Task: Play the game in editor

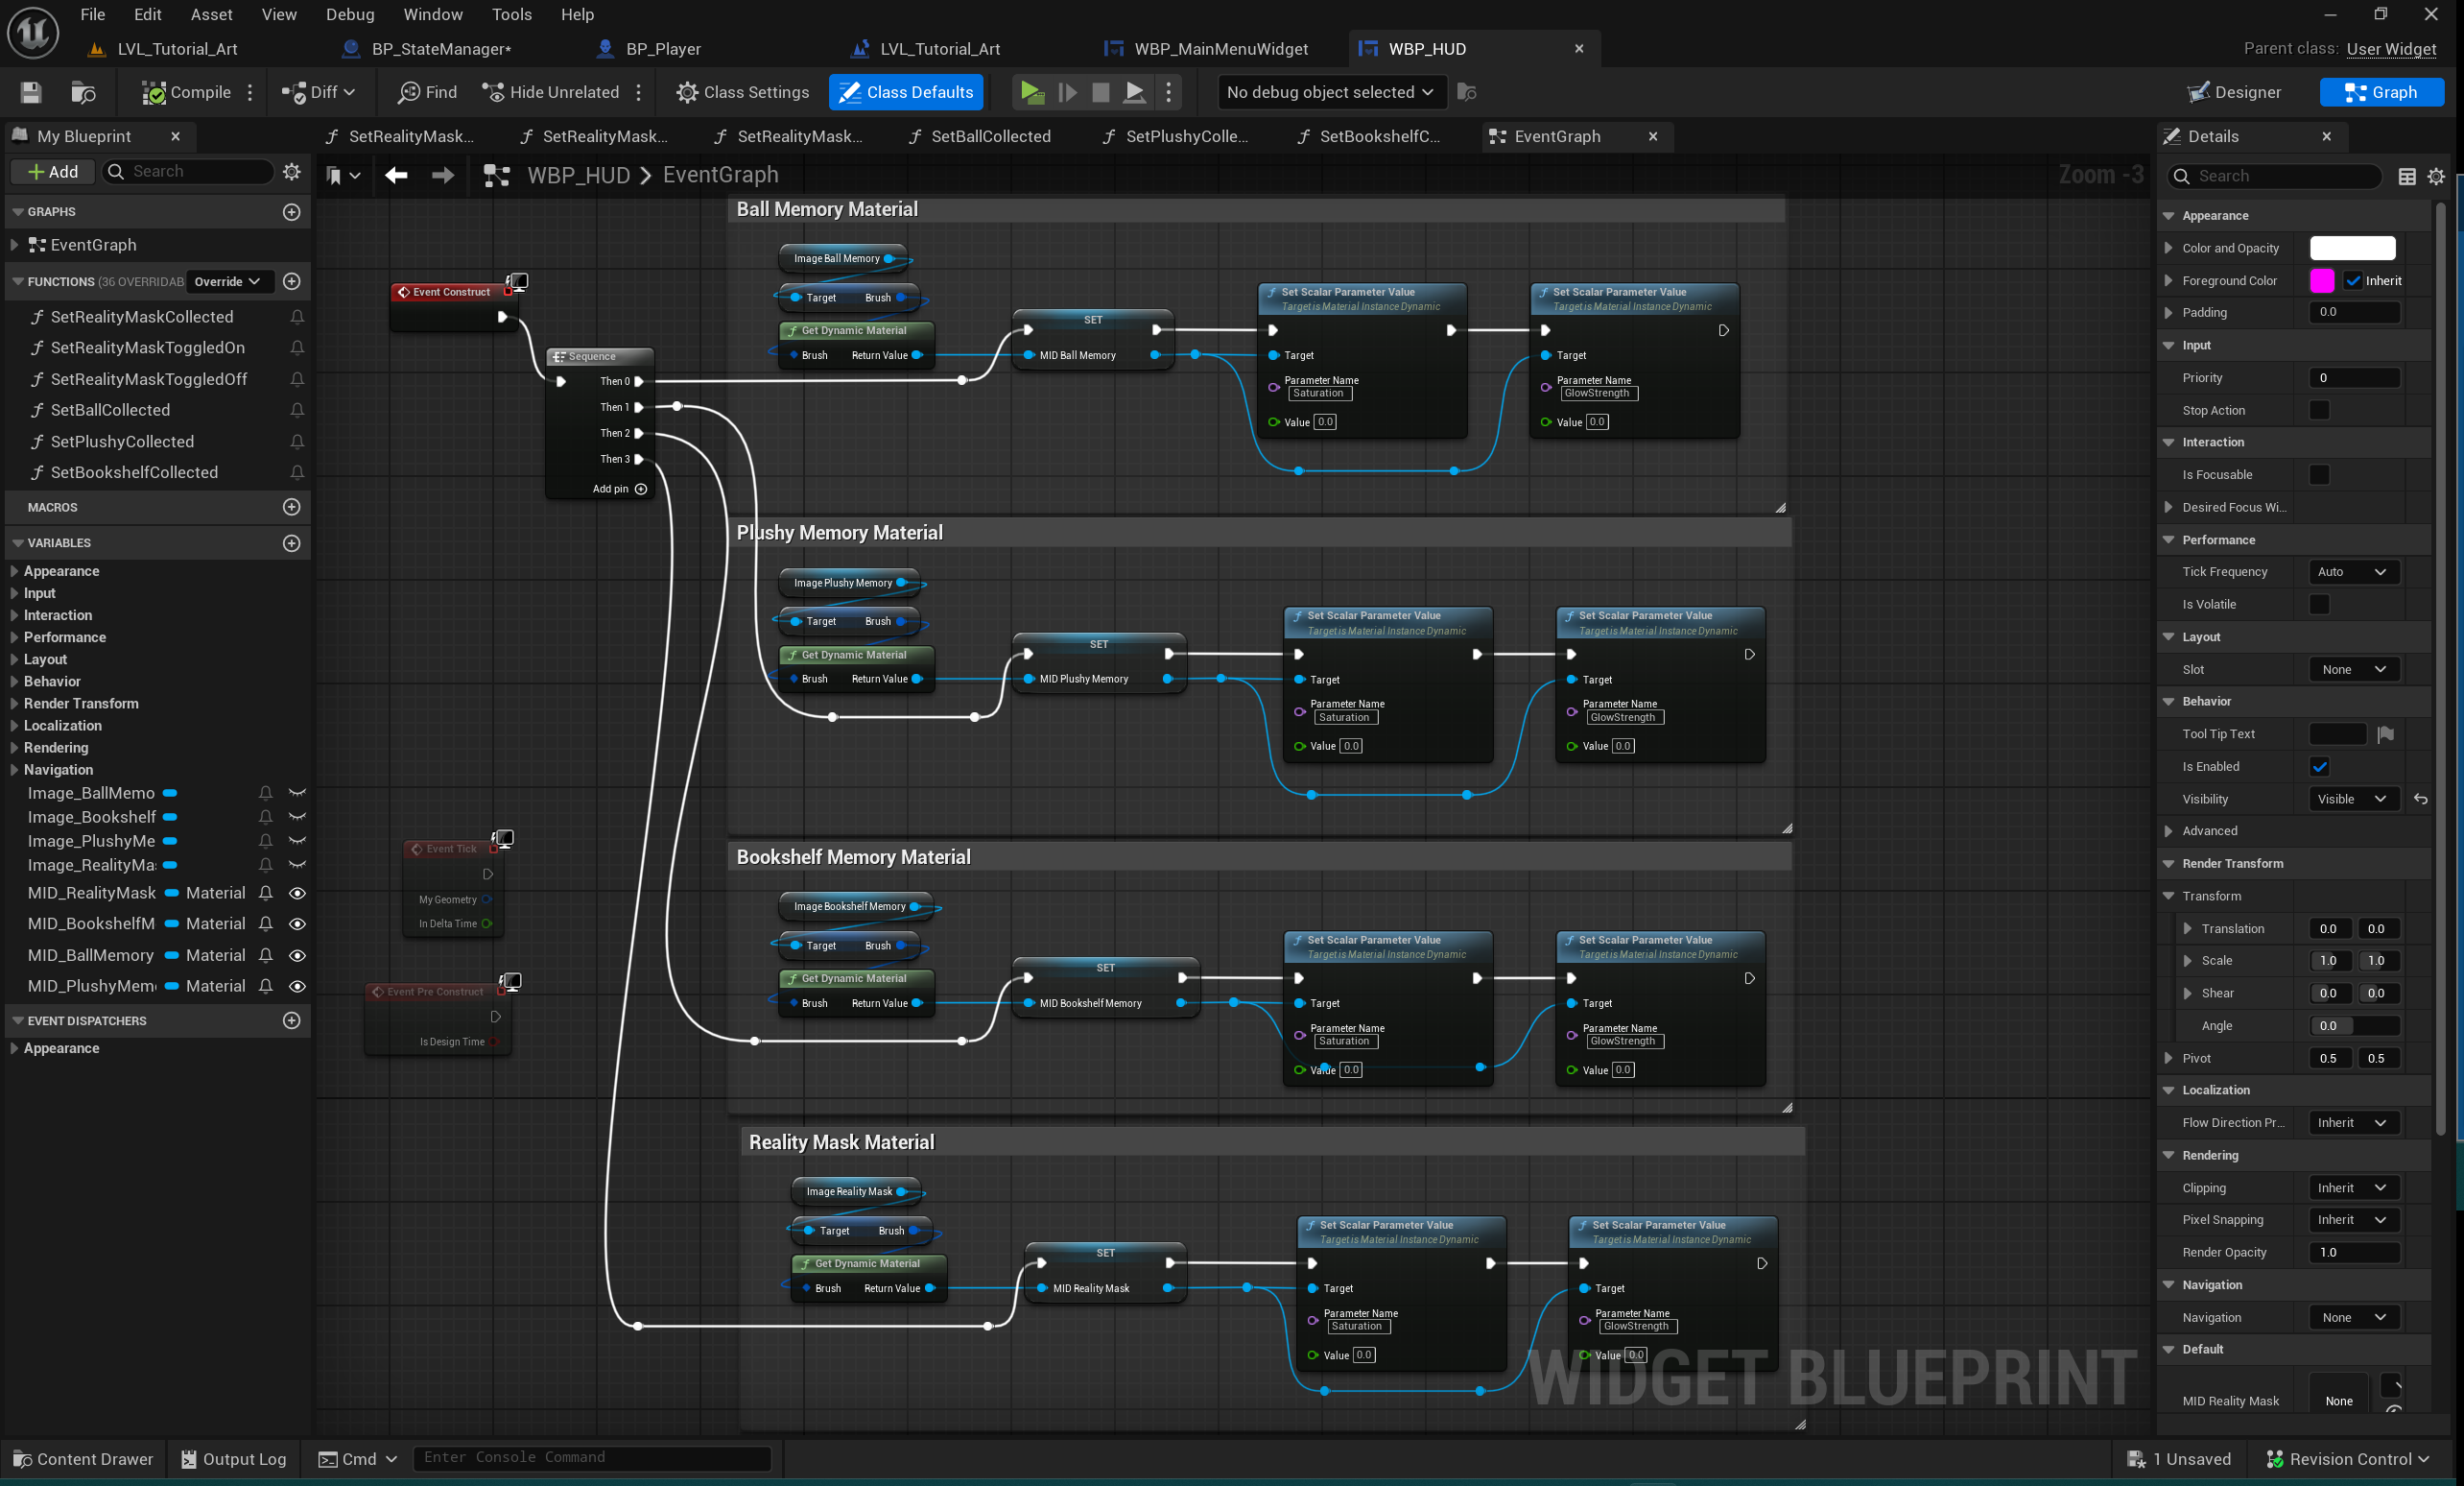Action: click(x=1031, y=92)
